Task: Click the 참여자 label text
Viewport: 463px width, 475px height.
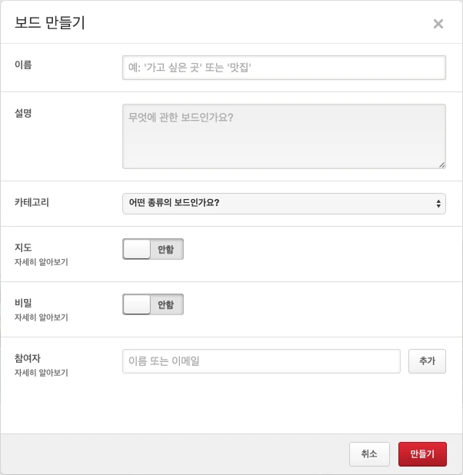Action: click(27, 358)
